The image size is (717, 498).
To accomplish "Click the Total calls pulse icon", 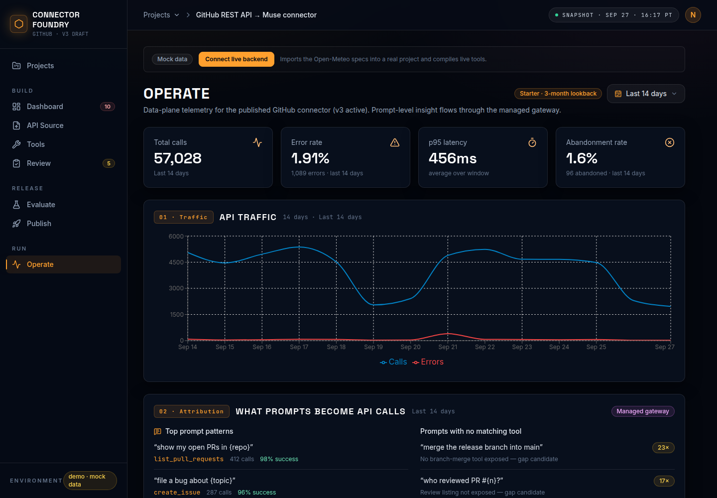I will point(257,142).
